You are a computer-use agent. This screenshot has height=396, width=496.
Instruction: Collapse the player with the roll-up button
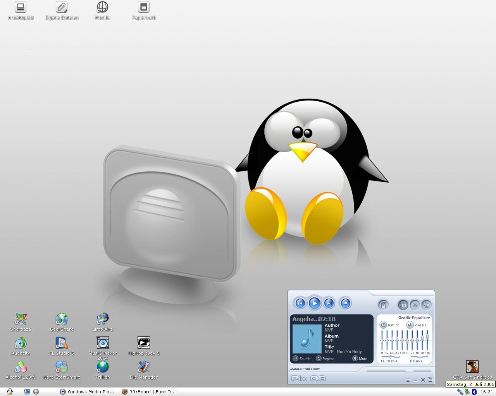click(408, 380)
